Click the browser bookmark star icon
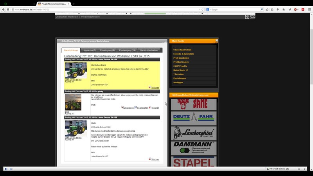 point(267,9)
